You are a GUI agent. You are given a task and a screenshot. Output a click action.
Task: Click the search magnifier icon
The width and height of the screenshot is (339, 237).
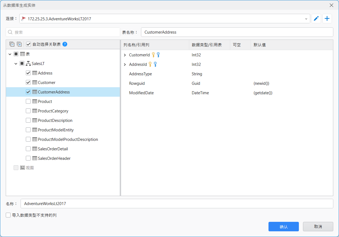[x=10, y=32]
